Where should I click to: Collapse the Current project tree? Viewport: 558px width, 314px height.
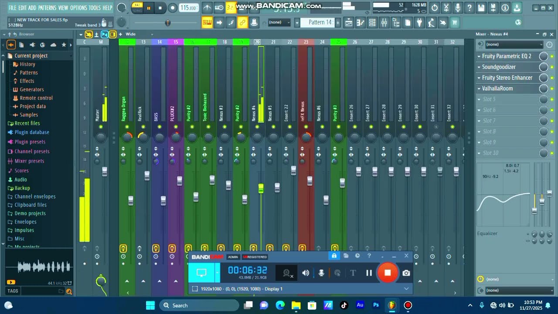(3, 56)
